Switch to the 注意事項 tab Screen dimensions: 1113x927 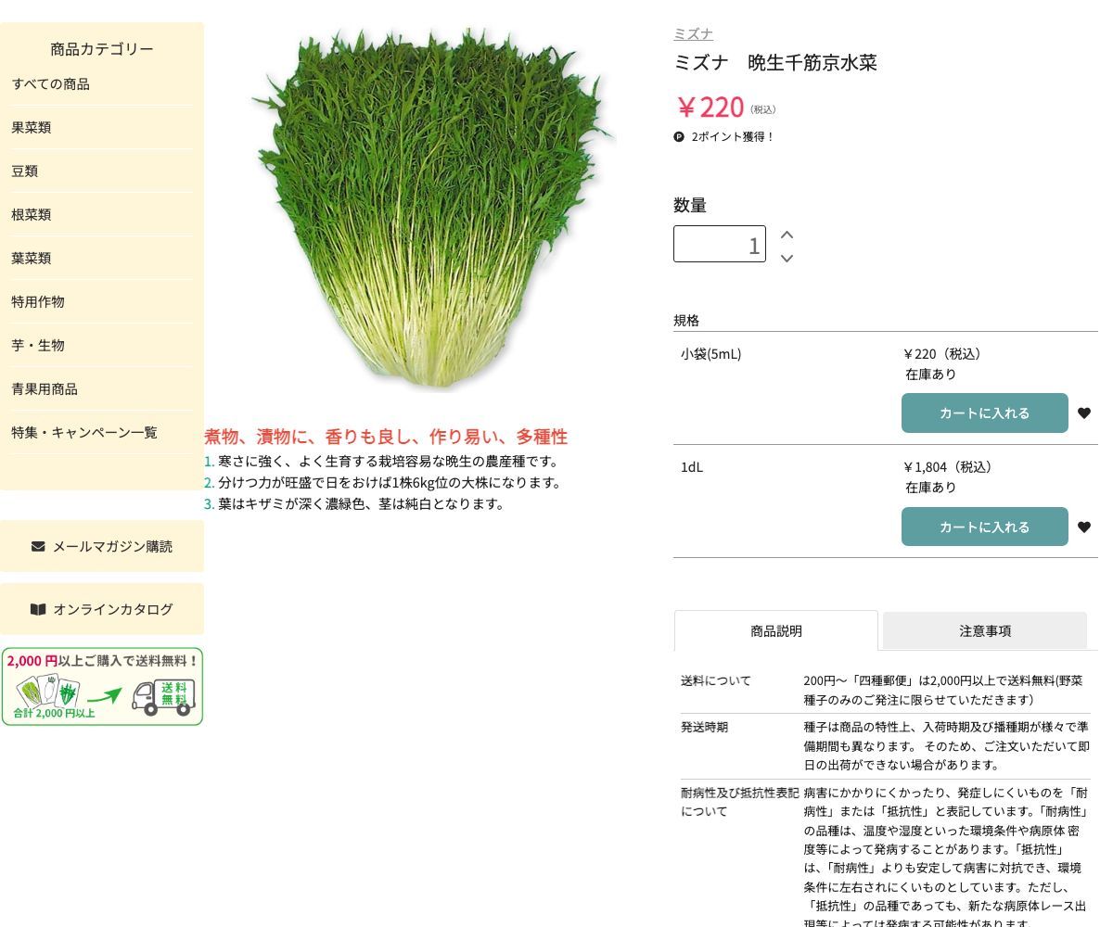pos(985,630)
